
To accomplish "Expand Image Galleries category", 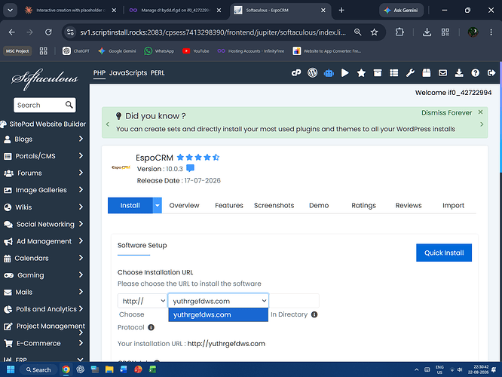I will (x=81, y=189).
